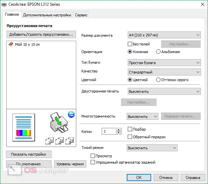Screen dimensions: 208x184
Task: Open the Многостраничность dropdown
Action: 142,117
